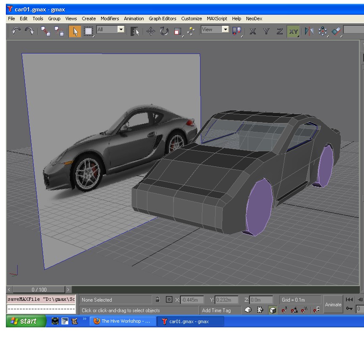
Task: Click the Redo arrow icon
Action: 29,31
